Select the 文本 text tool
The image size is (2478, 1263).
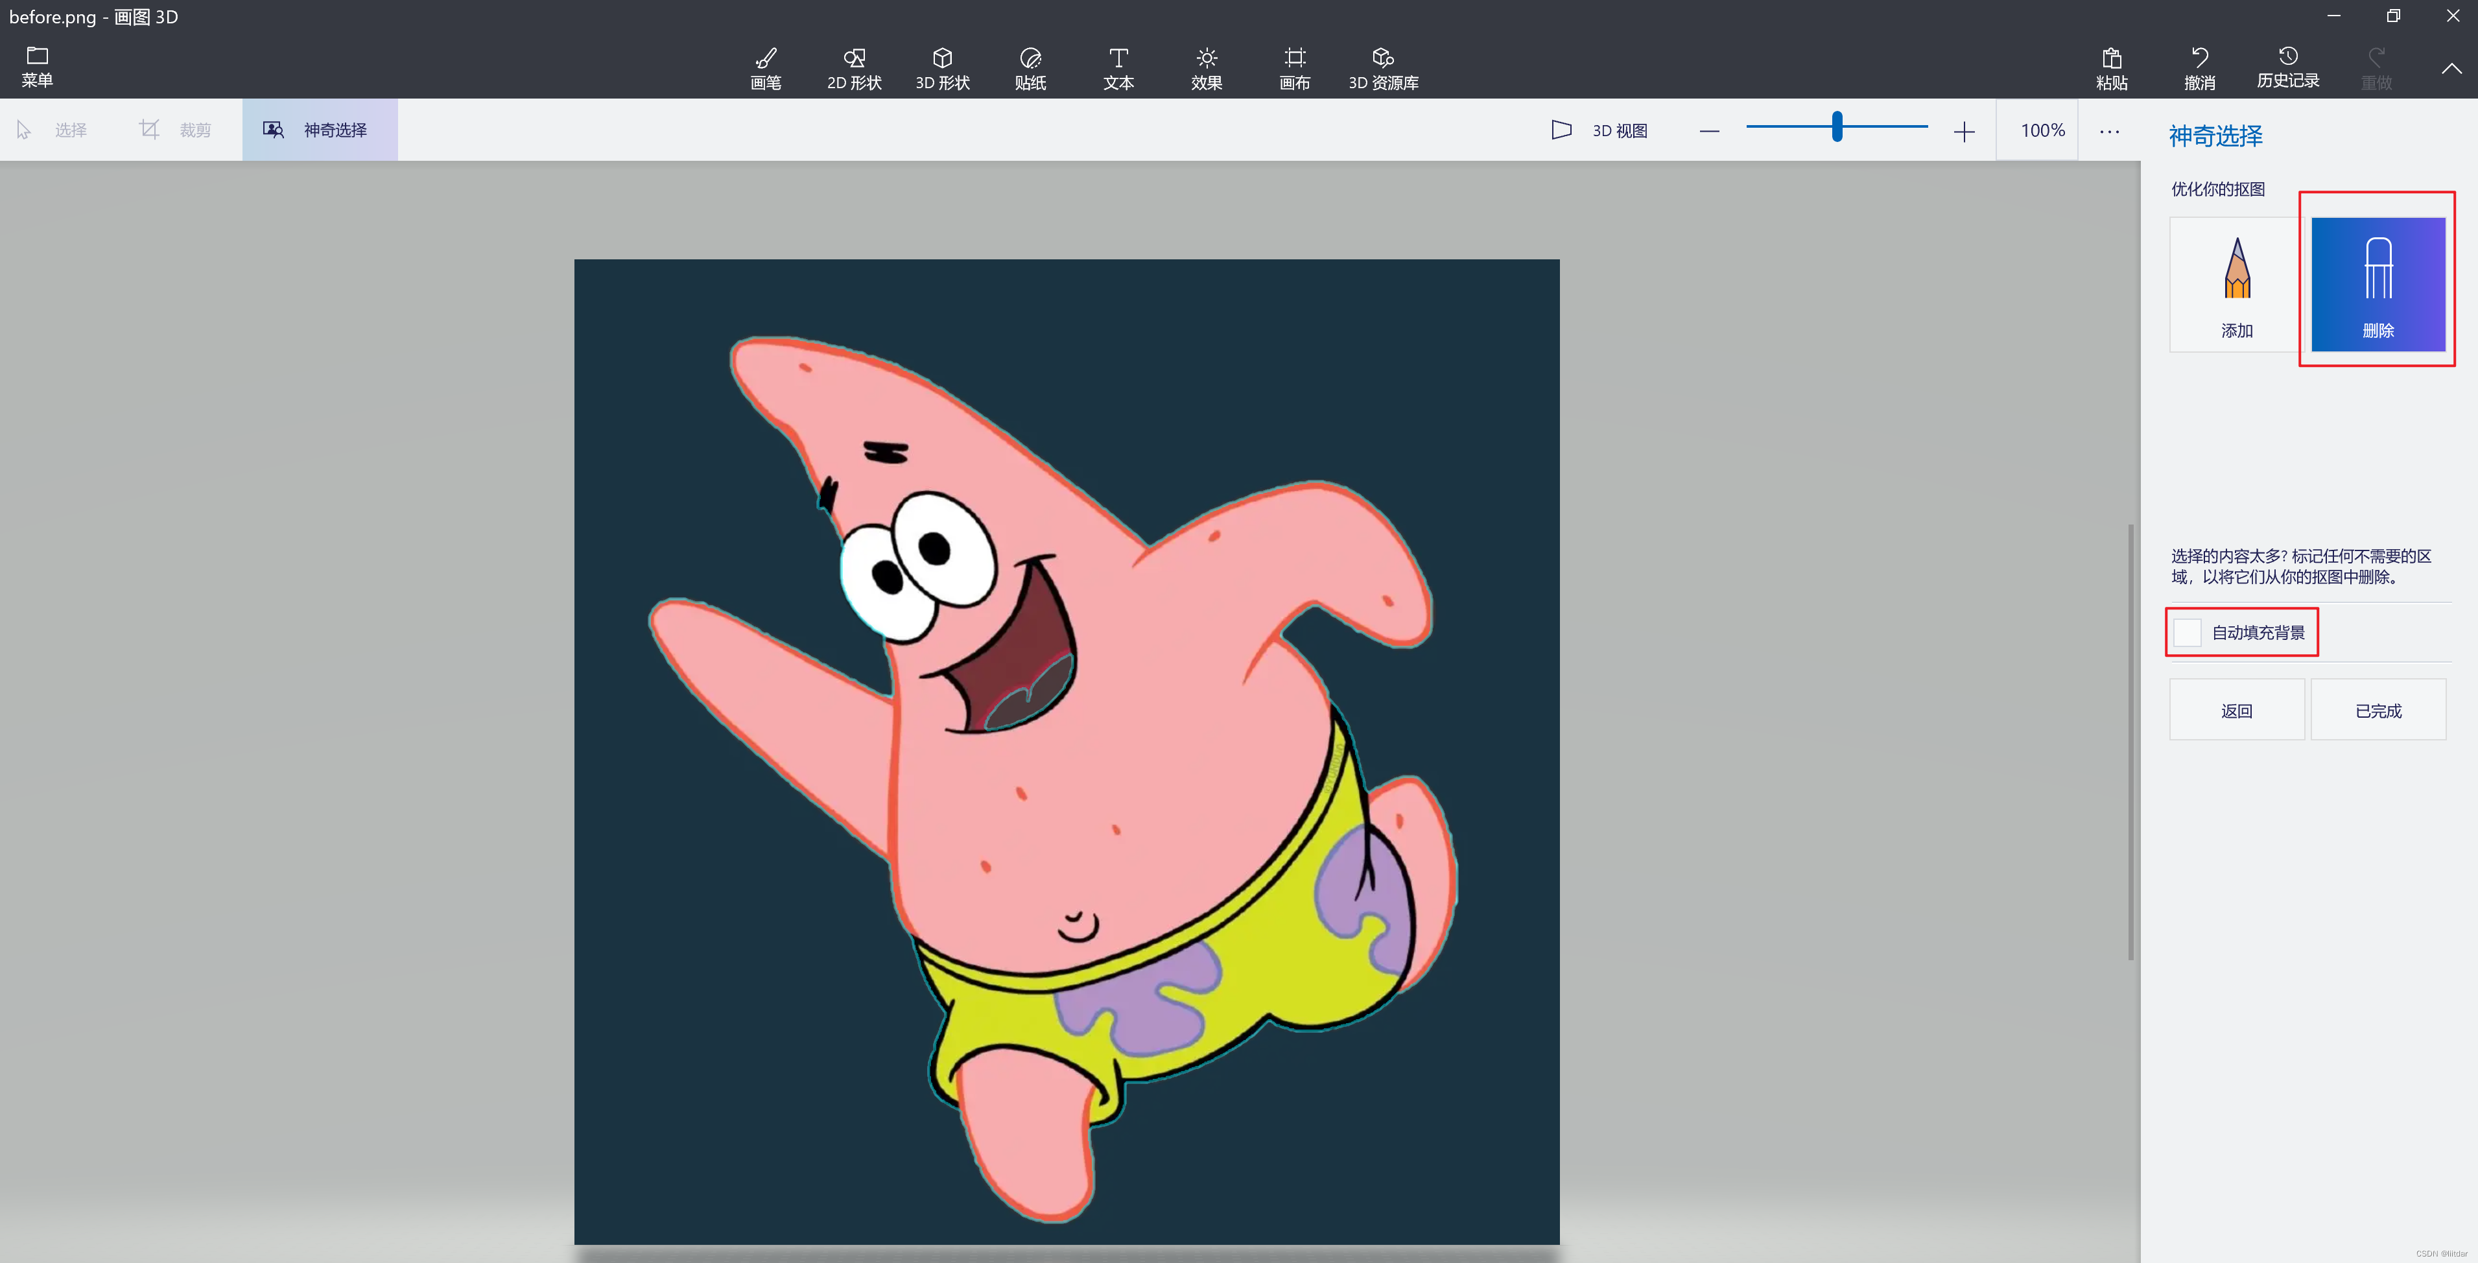coord(1117,67)
